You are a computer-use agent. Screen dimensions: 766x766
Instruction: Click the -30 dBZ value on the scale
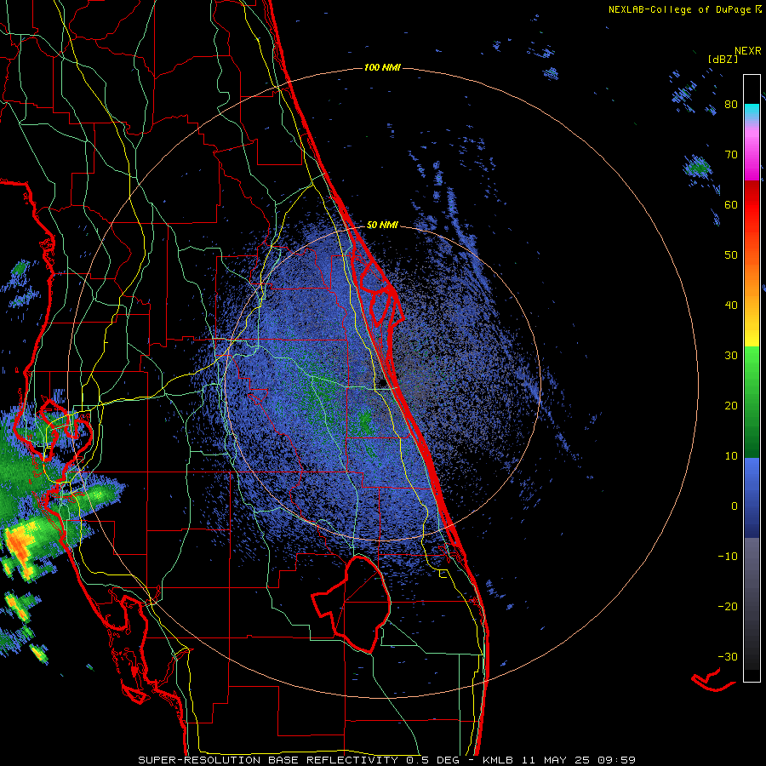click(x=728, y=657)
